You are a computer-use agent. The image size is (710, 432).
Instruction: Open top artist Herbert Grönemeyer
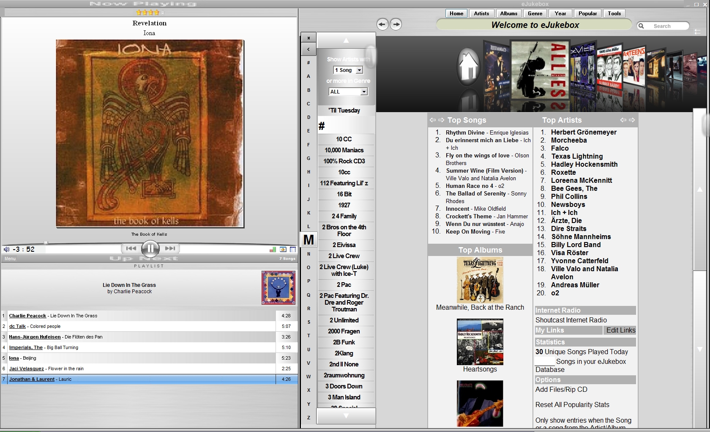[x=584, y=132]
